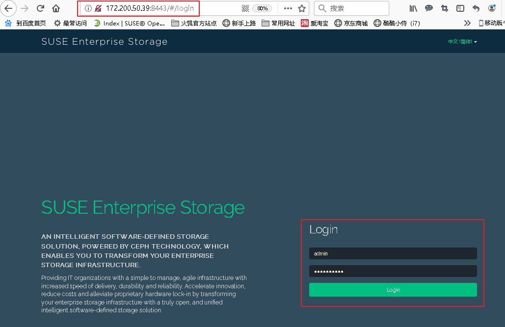Image resolution: width=505 pixels, height=327 pixels.
Task: Click the chat bubble feedback icon
Action: click(x=428, y=8)
